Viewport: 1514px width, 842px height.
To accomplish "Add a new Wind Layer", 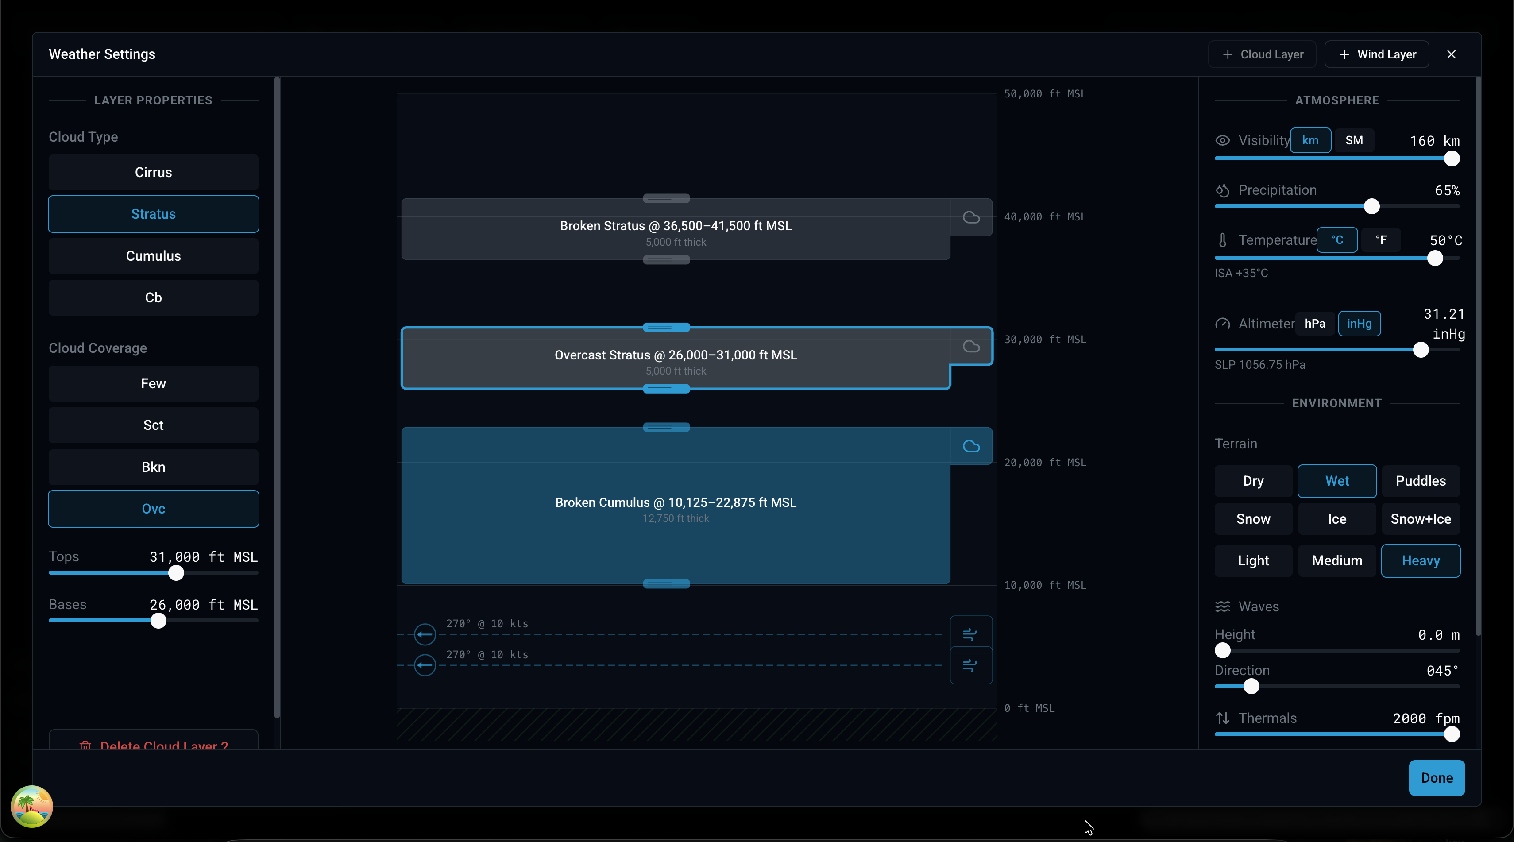I will 1376,54.
